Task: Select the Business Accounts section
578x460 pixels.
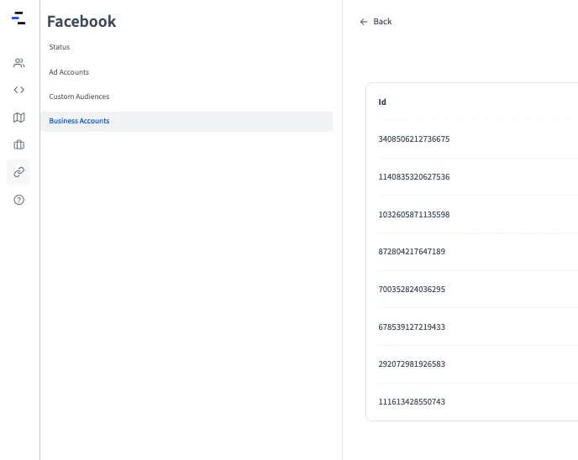Action: (x=187, y=121)
